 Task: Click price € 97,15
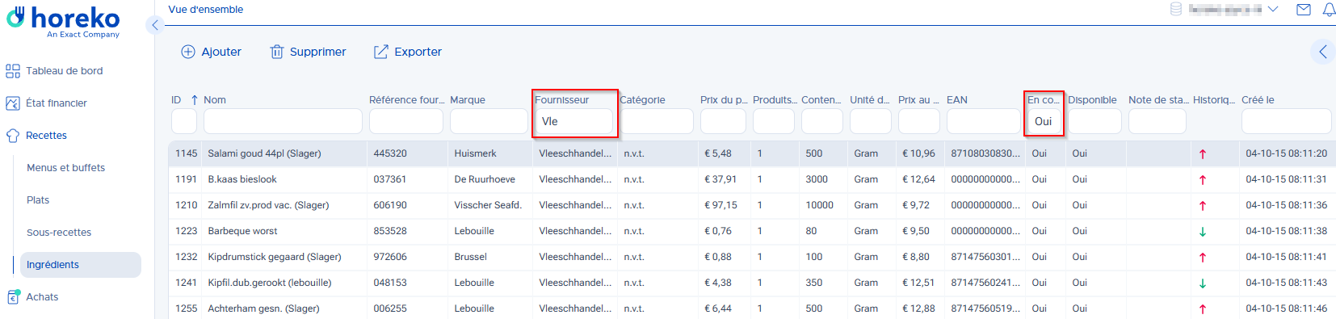tap(721, 205)
